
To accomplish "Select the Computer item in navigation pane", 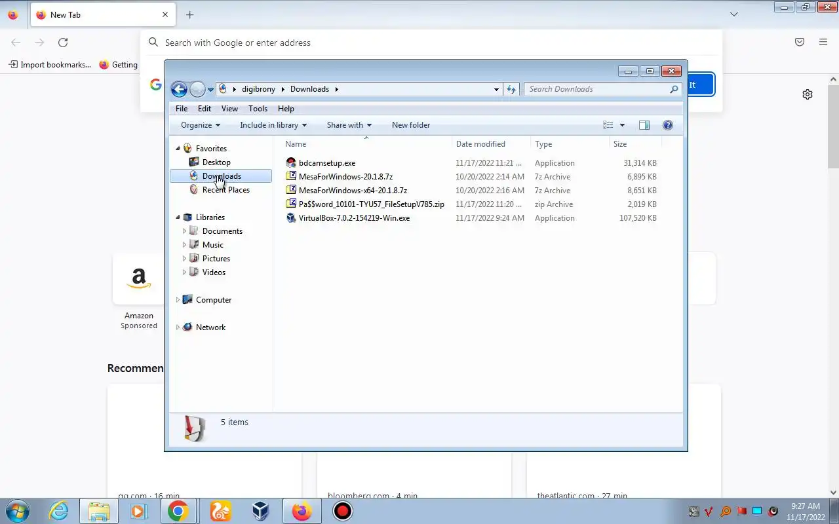I will pos(214,300).
